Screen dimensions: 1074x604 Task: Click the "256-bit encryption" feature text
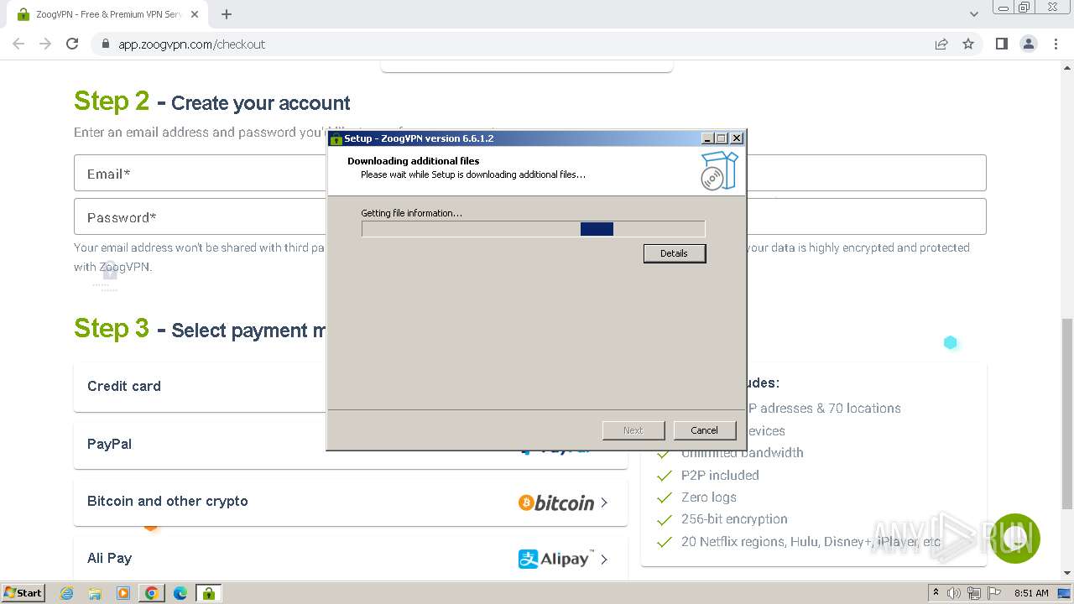pyautogui.click(x=734, y=519)
